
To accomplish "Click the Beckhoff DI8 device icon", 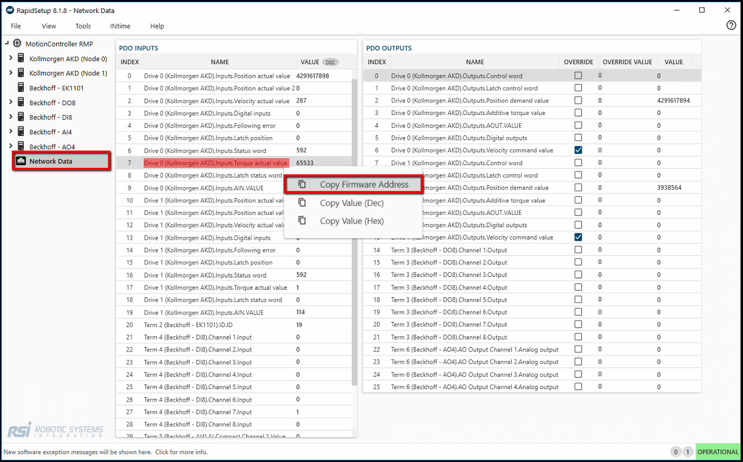I will [x=21, y=117].
